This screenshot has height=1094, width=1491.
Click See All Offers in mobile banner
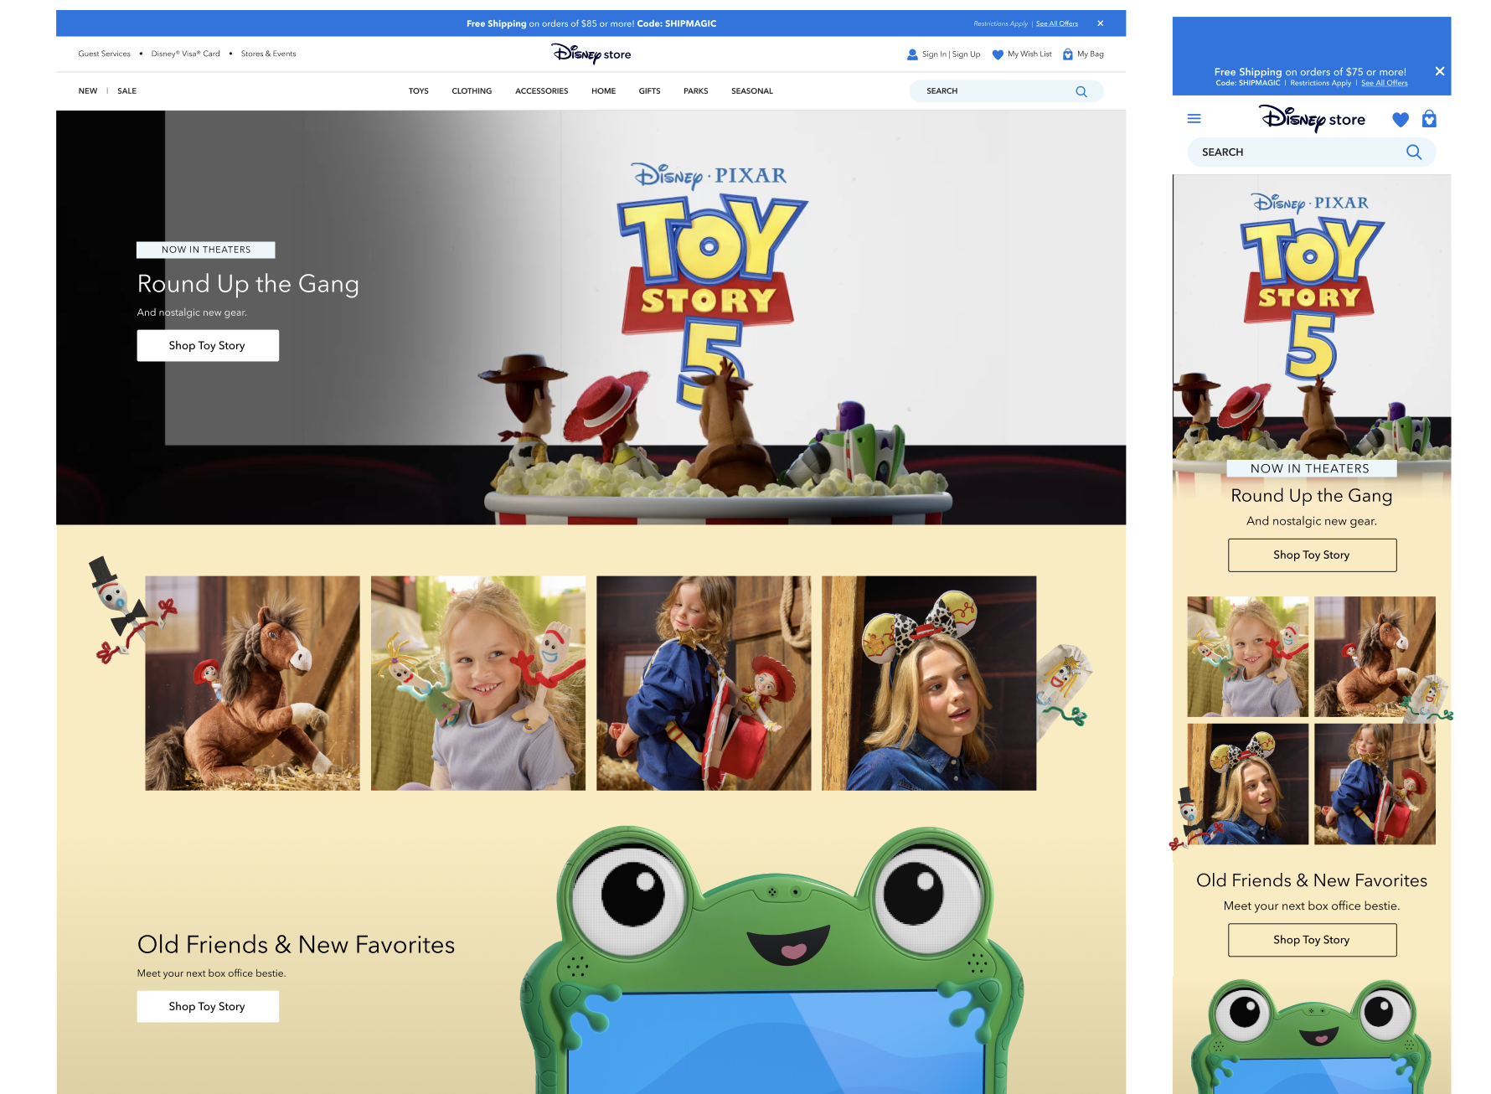coord(1385,83)
